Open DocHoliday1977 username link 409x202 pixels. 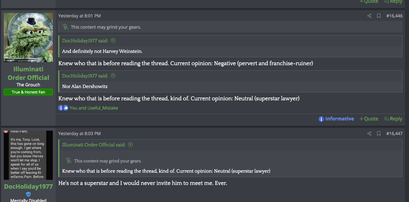pyautogui.click(x=28, y=187)
